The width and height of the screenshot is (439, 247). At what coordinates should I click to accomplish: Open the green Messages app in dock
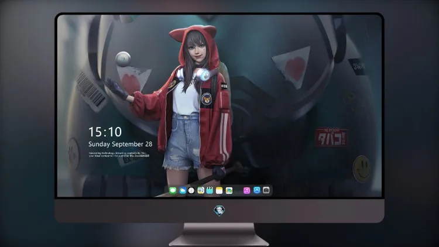(x=173, y=191)
